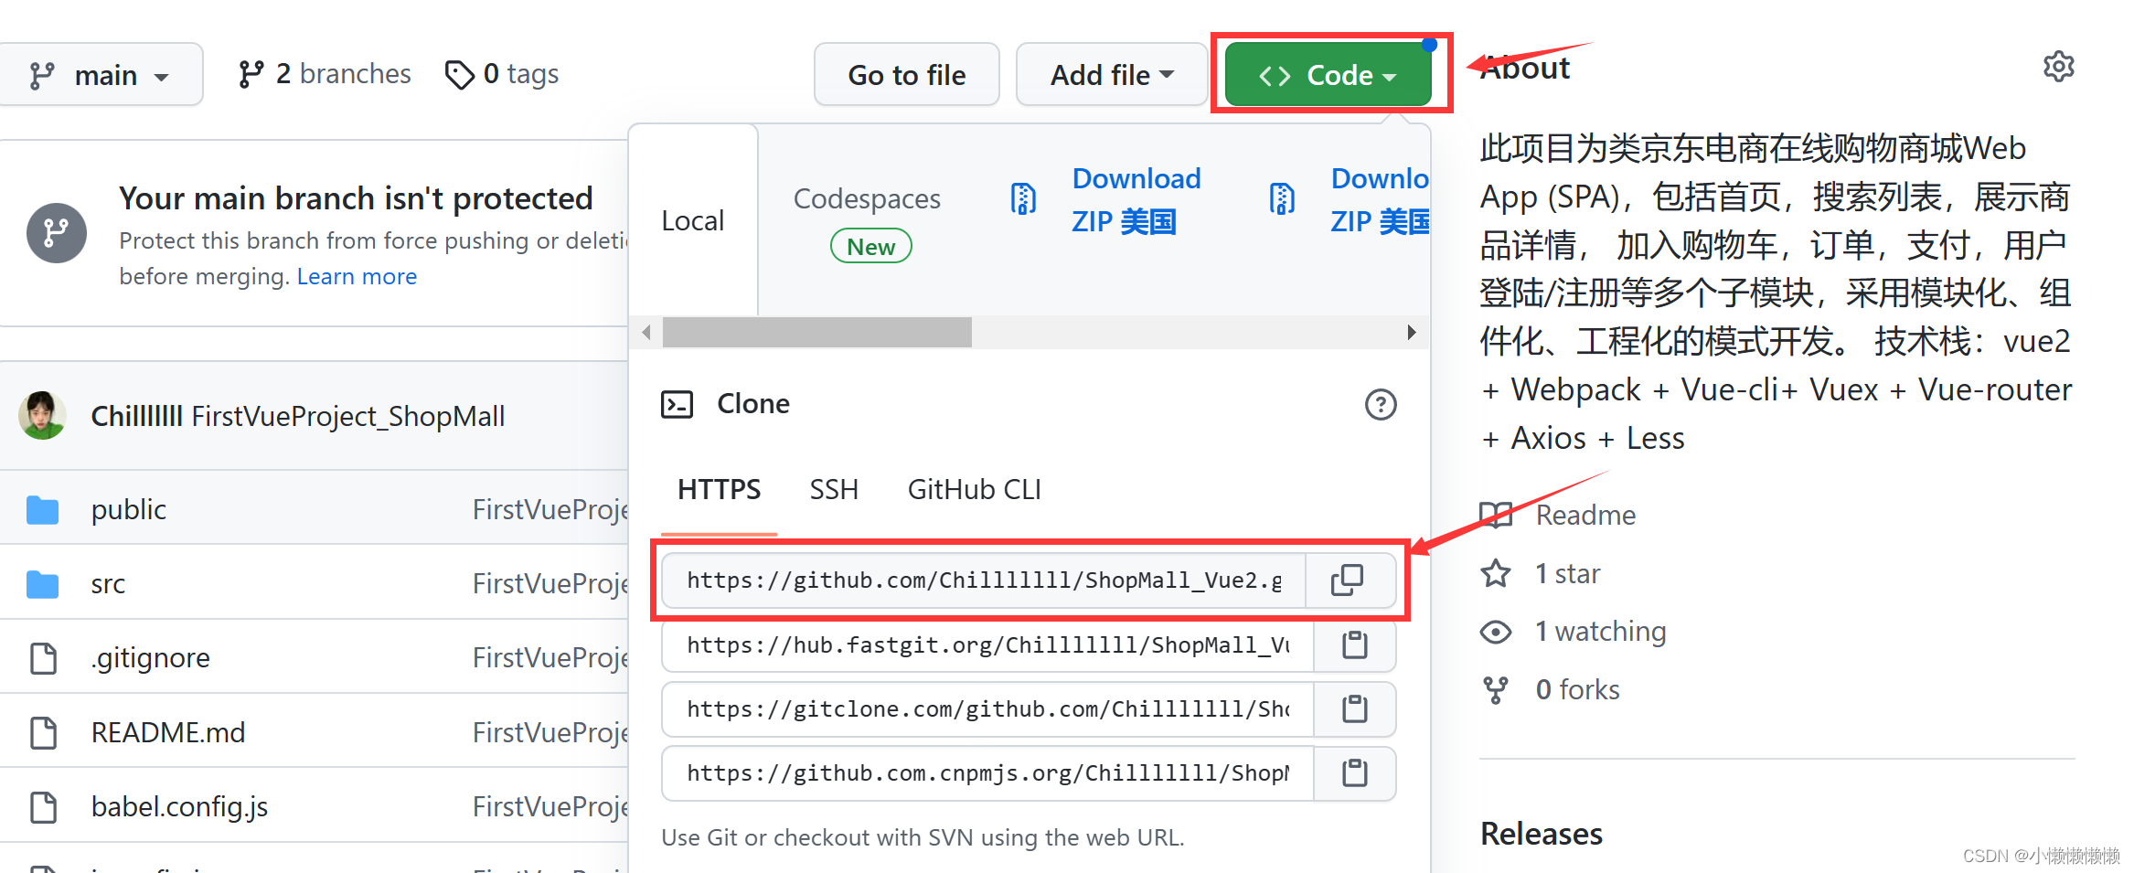Image resolution: width=2134 pixels, height=873 pixels.
Task: Click the Learn more link
Action: 357,276
